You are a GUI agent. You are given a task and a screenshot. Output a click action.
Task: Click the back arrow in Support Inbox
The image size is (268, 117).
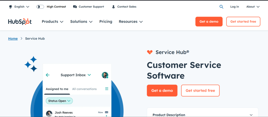click(48, 75)
